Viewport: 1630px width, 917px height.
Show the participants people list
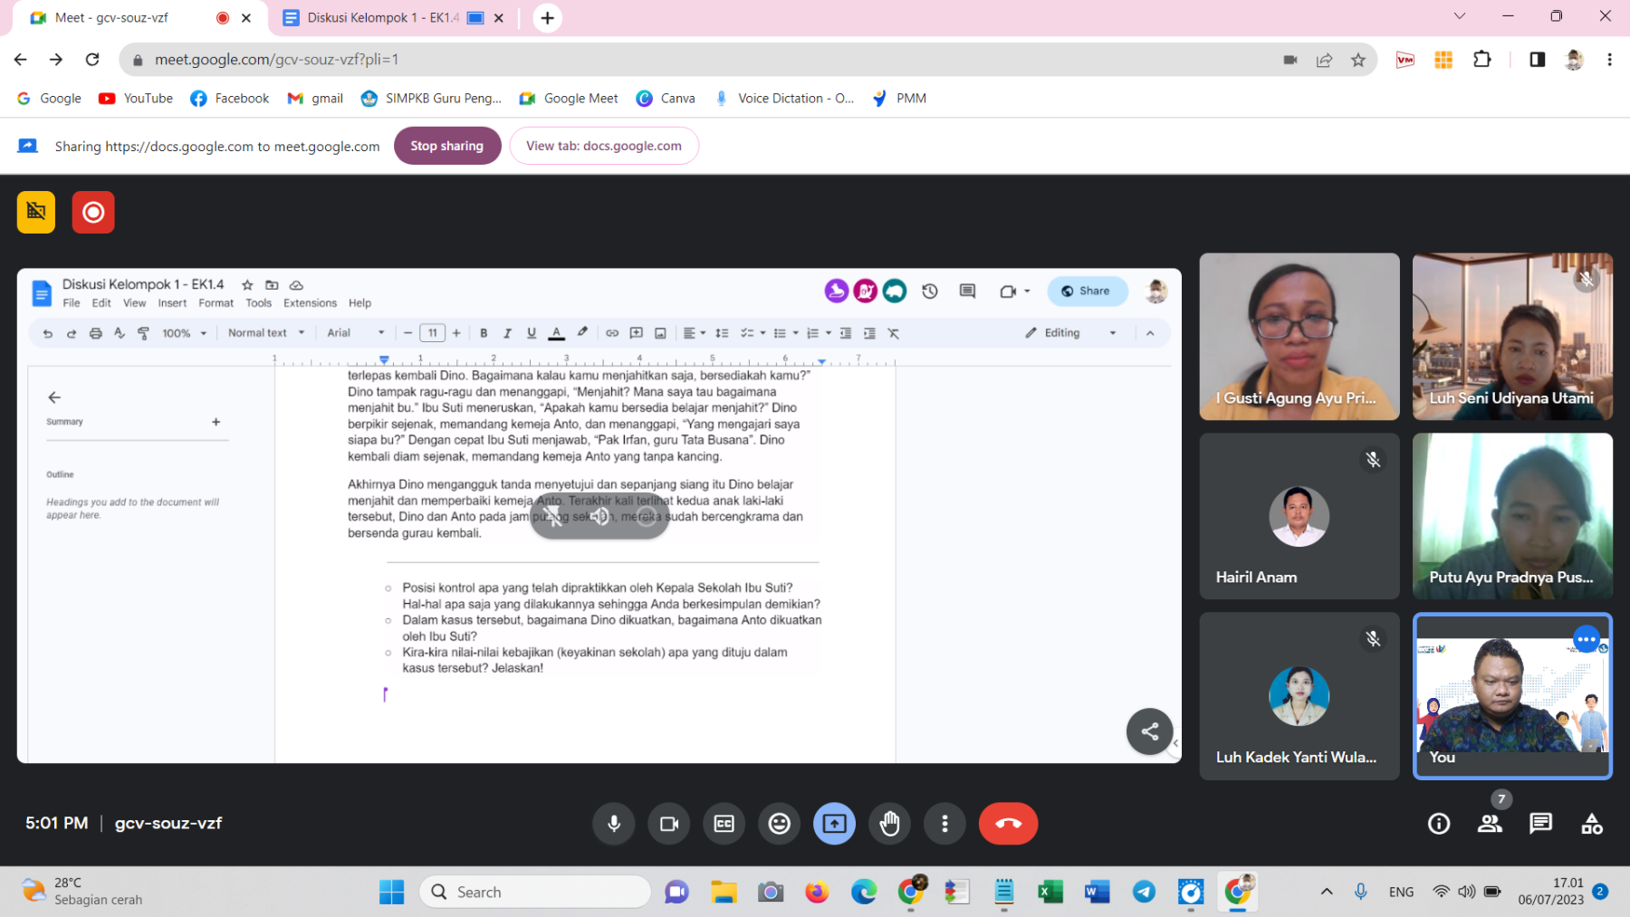click(1490, 824)
